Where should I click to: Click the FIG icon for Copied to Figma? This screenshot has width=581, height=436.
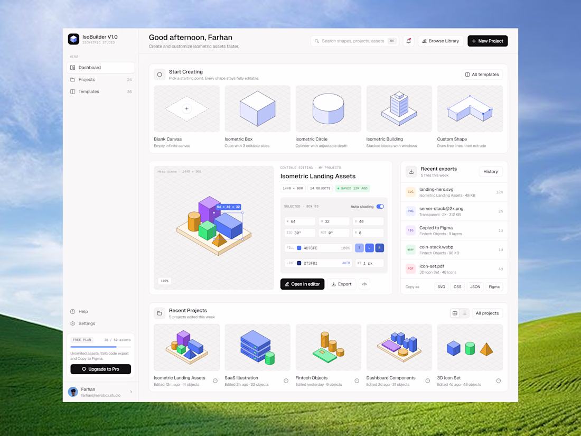(x=410, y=230)
